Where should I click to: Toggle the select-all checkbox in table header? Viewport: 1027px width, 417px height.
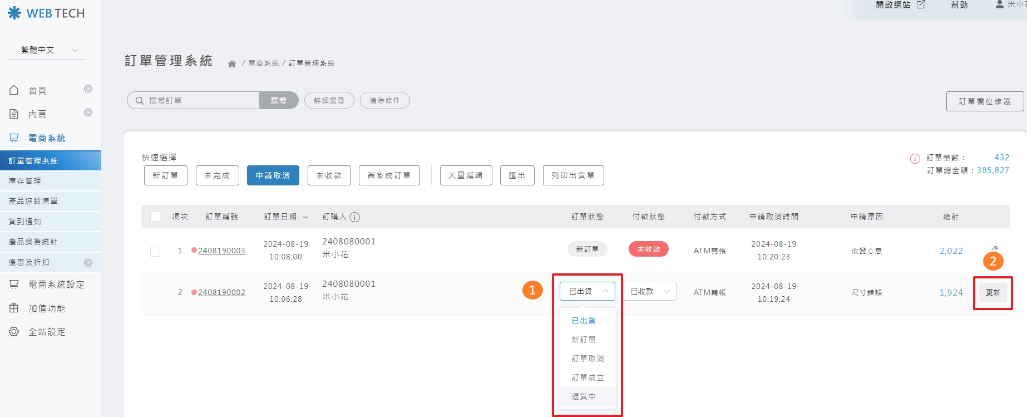pos(155,217)
